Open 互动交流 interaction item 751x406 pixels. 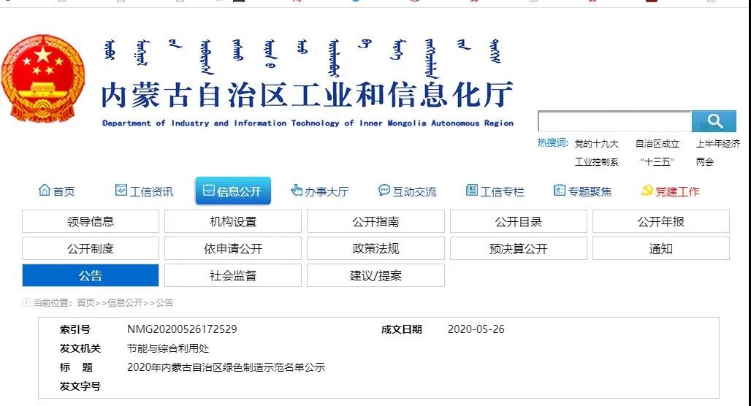(x=408, y=191)
